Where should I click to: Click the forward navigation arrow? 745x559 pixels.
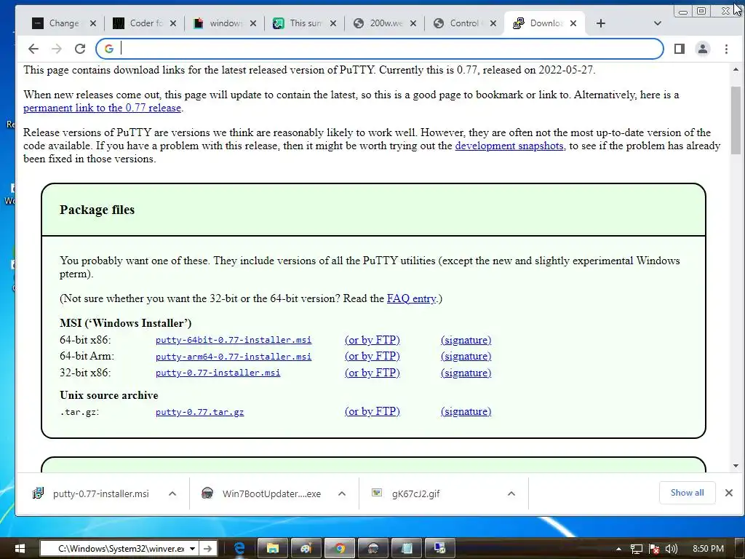coord(57,49)
